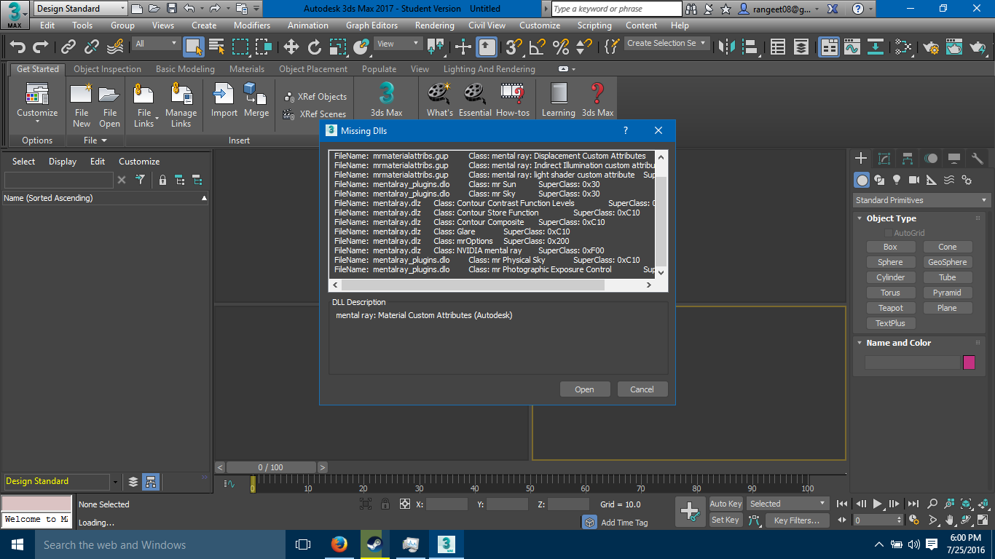Viewport: 995px width, 559px height.
Task: Toggle Auto Key animation mode
Action: tap(725, 504)
